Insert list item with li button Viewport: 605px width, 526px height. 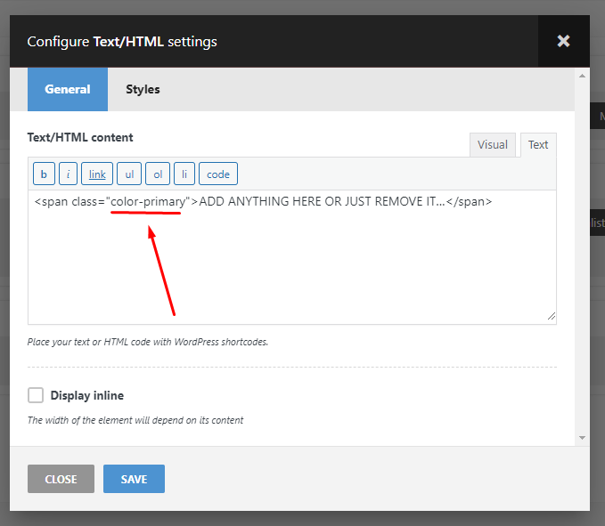pos(184,174)
